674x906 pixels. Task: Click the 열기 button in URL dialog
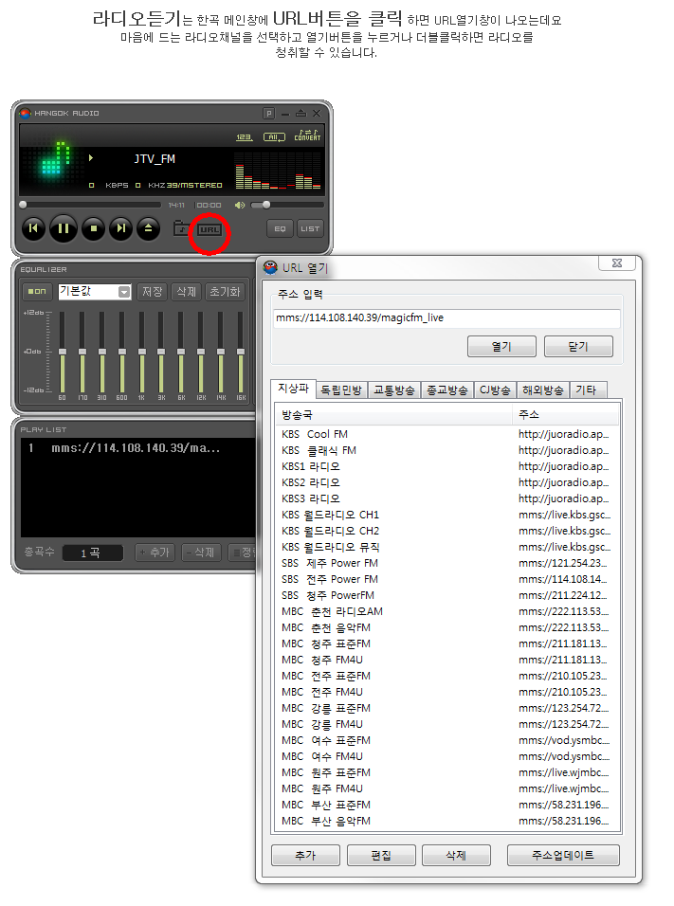click(x=501, y=346)
